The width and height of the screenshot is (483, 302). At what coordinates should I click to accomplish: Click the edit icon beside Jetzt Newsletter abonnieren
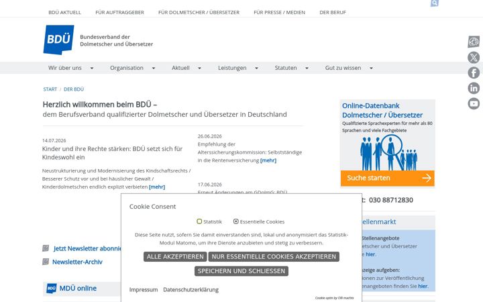pos(46,248)
